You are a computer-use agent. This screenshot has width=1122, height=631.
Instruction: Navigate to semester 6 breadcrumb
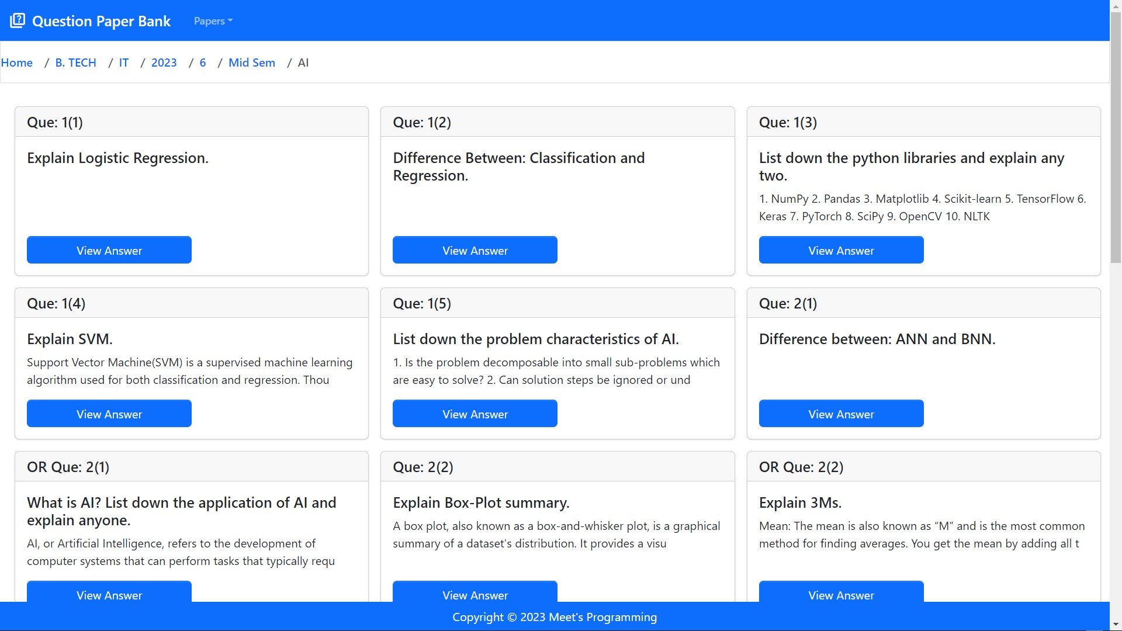202,63
